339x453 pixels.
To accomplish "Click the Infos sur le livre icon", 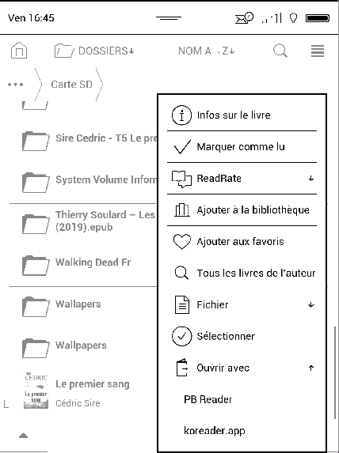I will point(181,115).
